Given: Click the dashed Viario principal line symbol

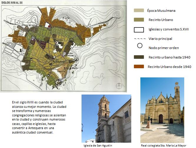Looking at the screenshot, I should click(x=139, y=39).
